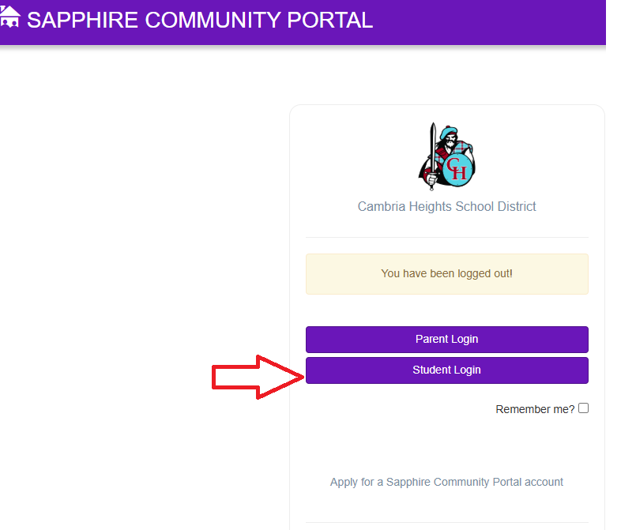Click the divider line under the district name

447,237
